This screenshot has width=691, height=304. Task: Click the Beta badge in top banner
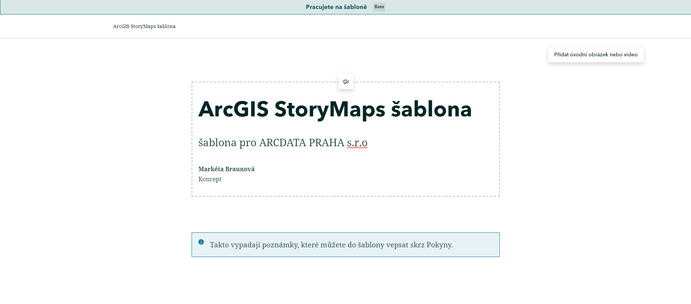tap(379, 7)
